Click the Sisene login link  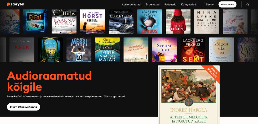(210, 4)
